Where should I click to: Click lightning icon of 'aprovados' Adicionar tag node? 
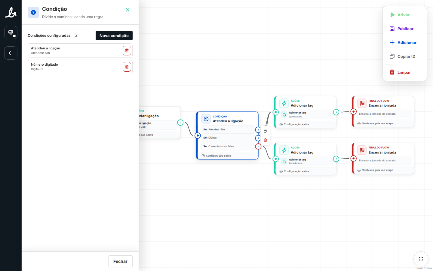tap(284, 103)
